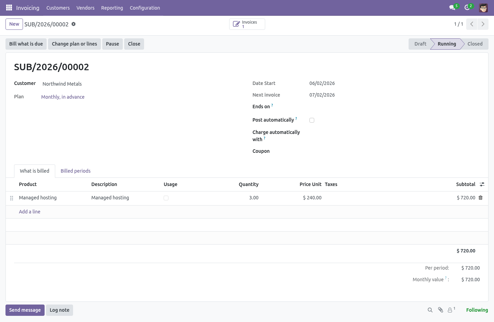Click the Coupon field
Image resolution: width=494 pixels, height=322 pixels.
coord(395,151)
